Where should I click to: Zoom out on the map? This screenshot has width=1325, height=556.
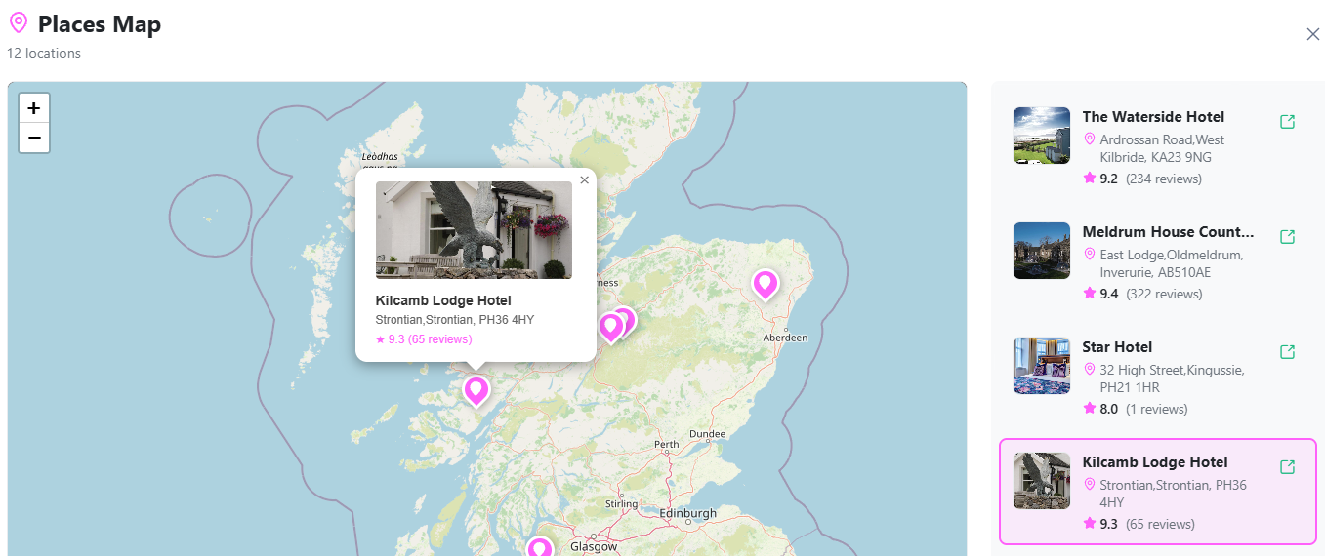(x=34, y=138)
